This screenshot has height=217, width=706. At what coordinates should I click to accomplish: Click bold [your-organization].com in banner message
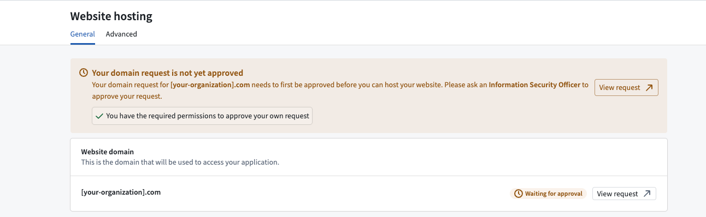click(210, 85)
